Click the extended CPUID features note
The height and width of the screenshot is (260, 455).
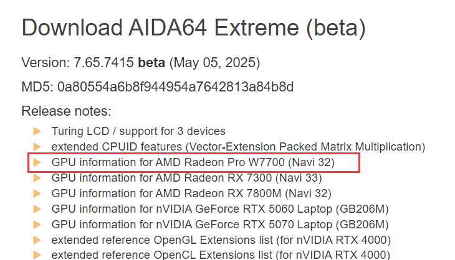(x=238, y=147)
